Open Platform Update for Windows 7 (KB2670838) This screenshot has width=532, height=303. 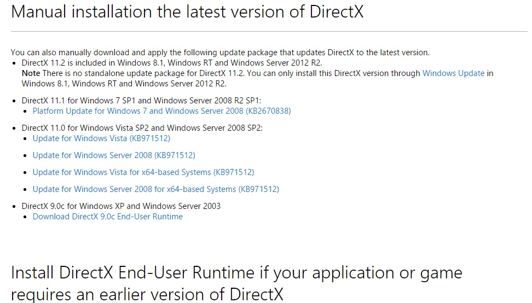161,111
